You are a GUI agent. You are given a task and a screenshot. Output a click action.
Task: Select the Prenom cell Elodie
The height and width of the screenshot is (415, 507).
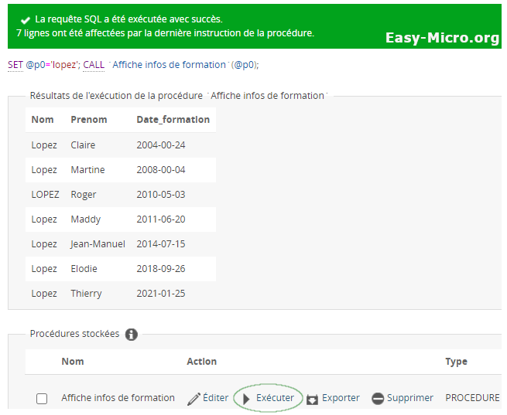84,269
